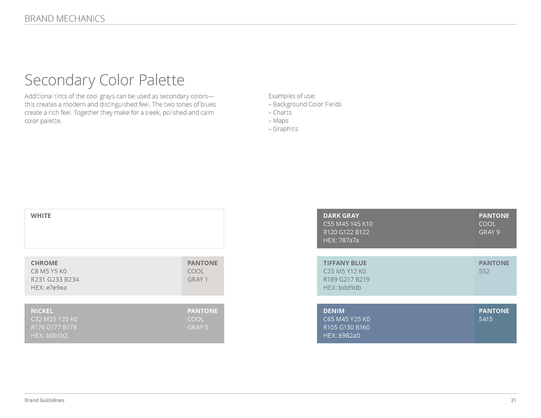This screenshot has width=541, height=418.
Task: Click the Brand Mechanics section header
Action: coord(65,19)
